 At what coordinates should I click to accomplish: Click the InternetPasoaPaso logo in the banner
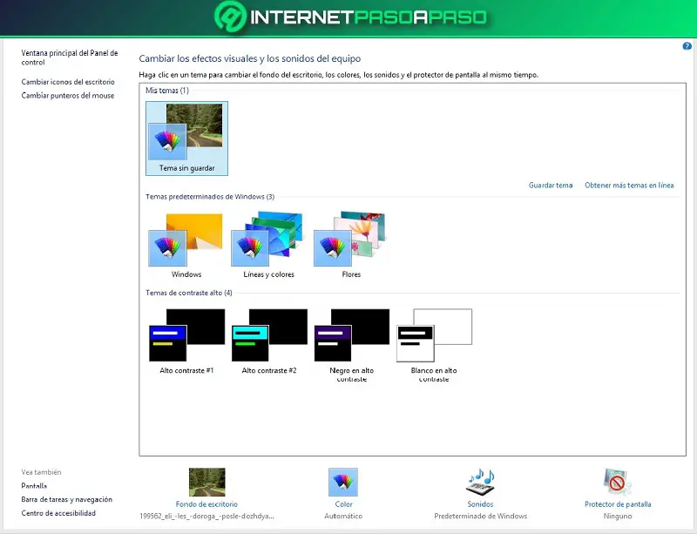tap(351, 17)
